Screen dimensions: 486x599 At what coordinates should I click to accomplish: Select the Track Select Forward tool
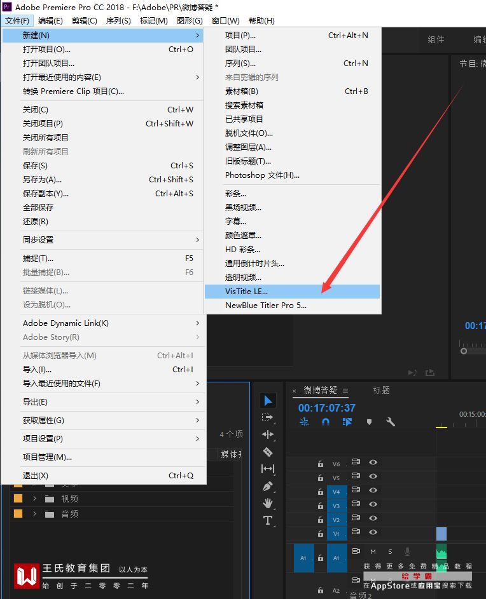click(268, 417)
